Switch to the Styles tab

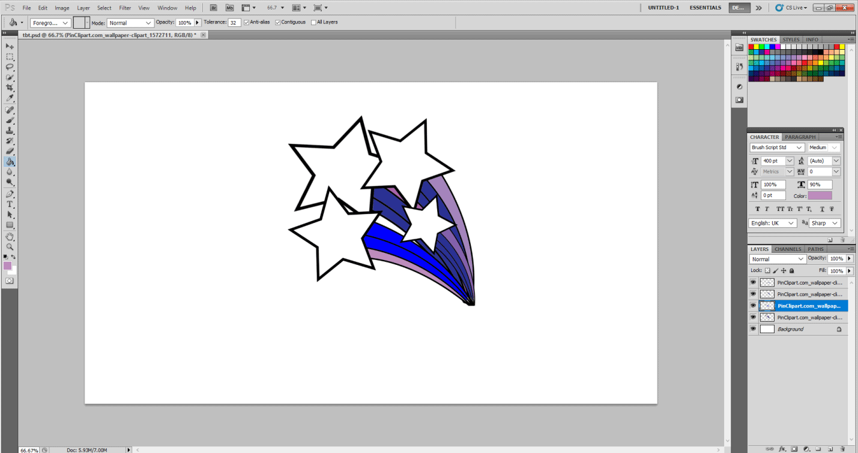click(x=791, y=40)
